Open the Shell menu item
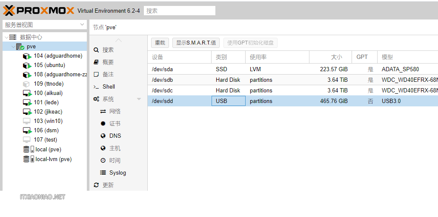Image resolution: width=438 pixels, height=217 pixels. [x=118, y=86]
